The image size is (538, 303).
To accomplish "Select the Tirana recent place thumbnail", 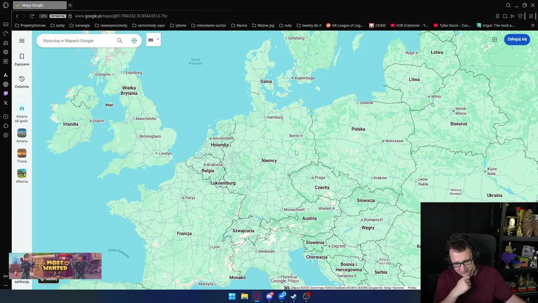I will (22, 156).
